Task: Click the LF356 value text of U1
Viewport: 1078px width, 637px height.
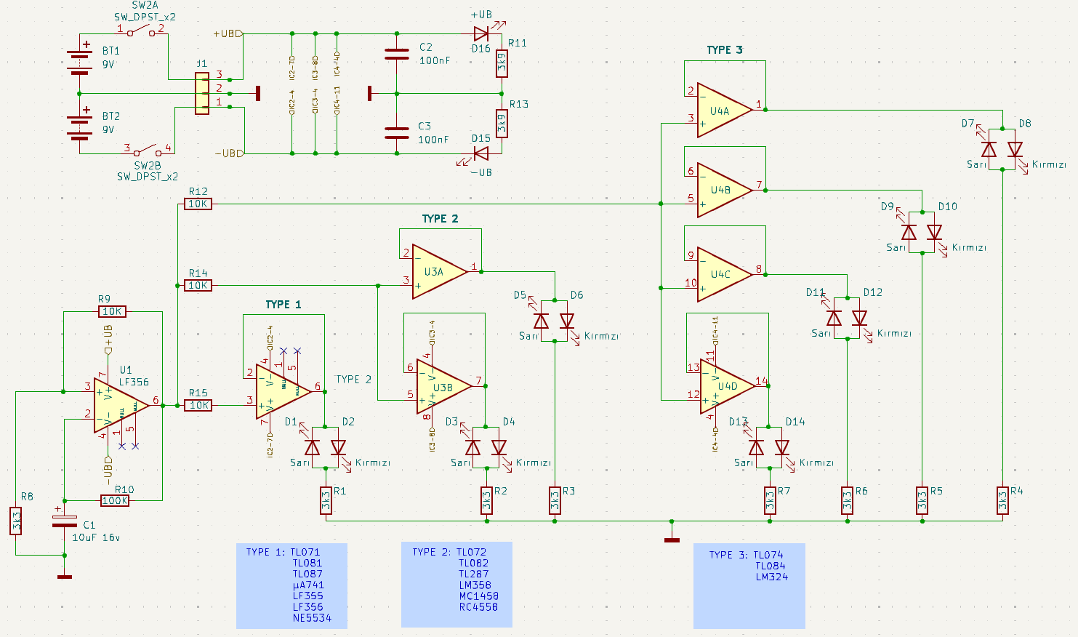Action: coord(134,381)
